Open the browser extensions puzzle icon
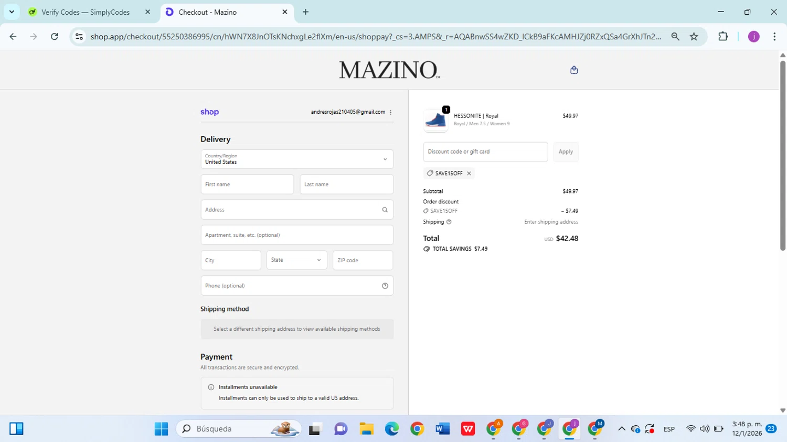The image size is (787, 442). (x=723, y=37)
